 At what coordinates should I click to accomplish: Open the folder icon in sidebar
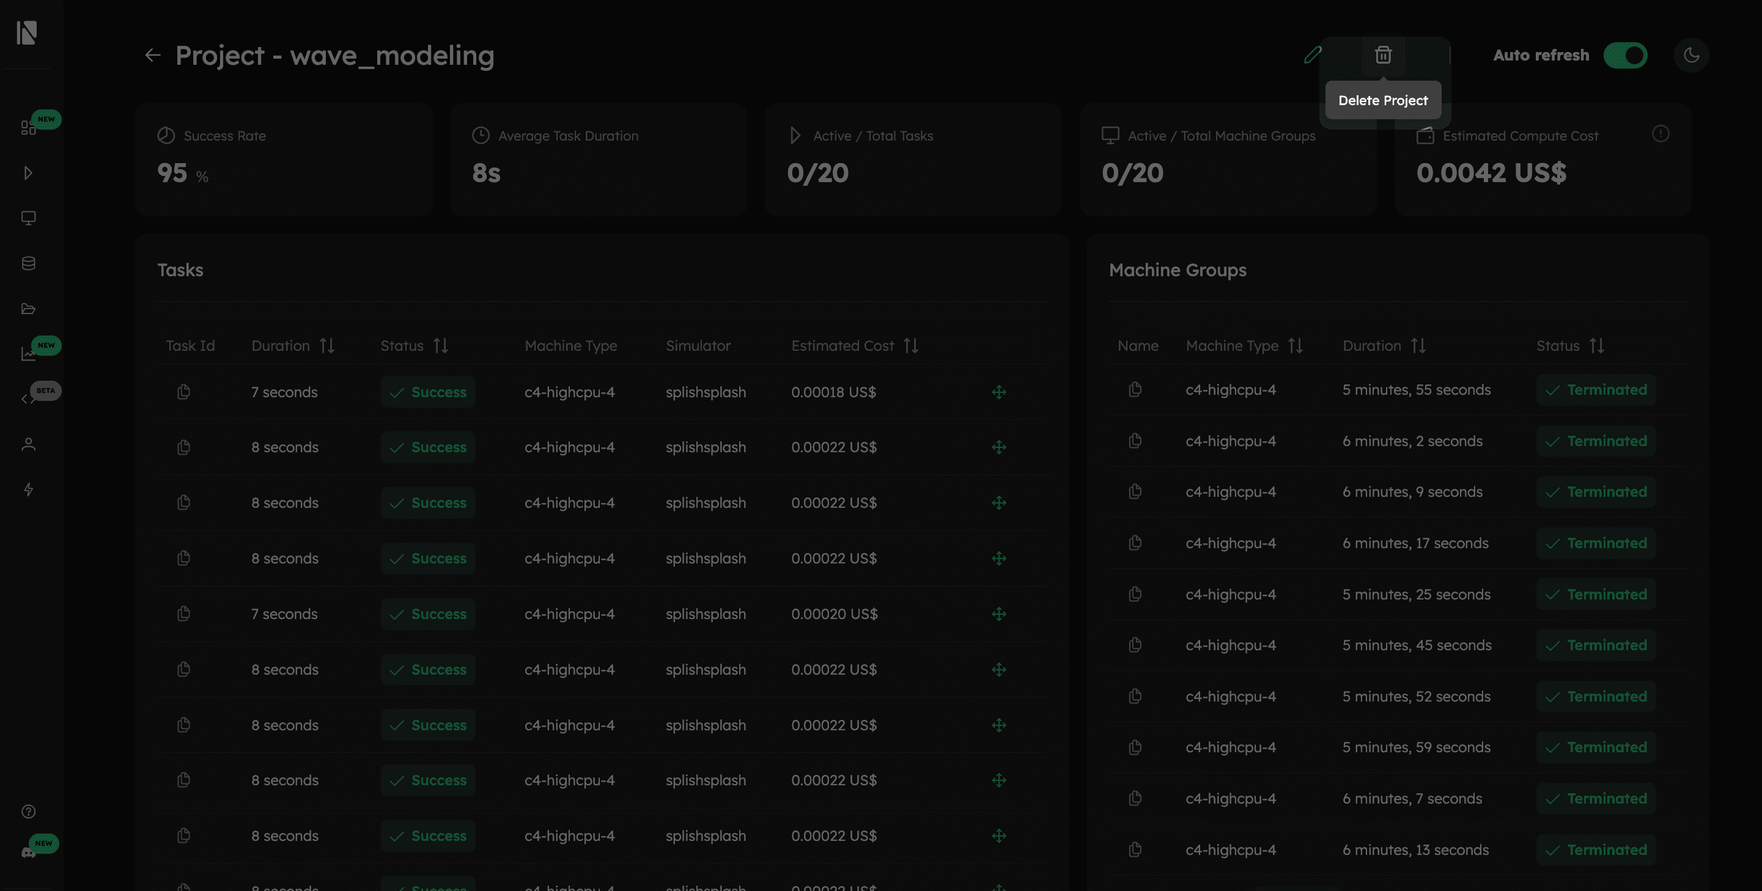28,309
